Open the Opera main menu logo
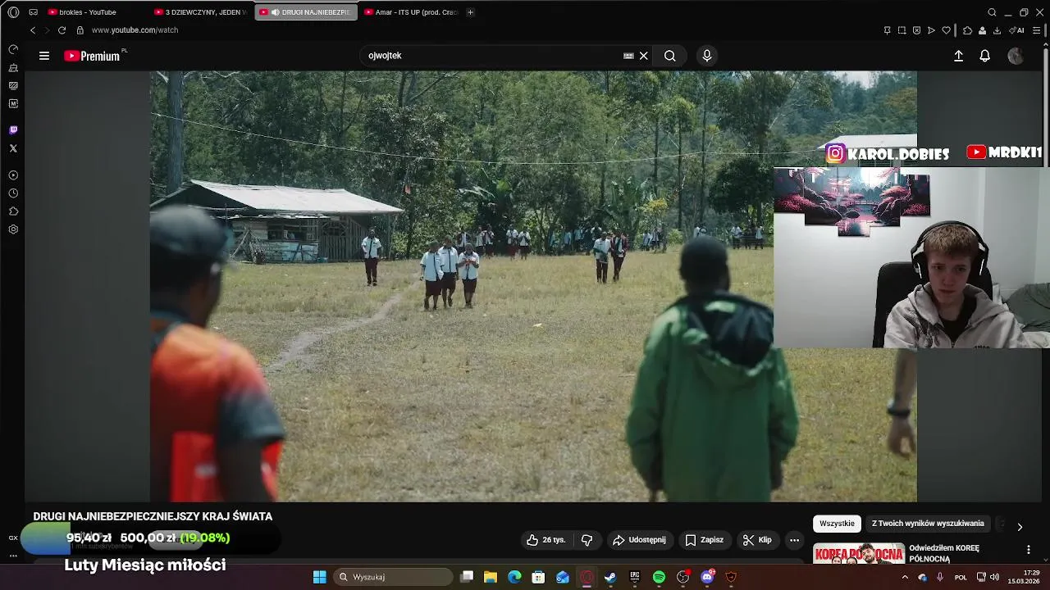The height and width of the screenshot is (590, 1050). pos(13,12)
